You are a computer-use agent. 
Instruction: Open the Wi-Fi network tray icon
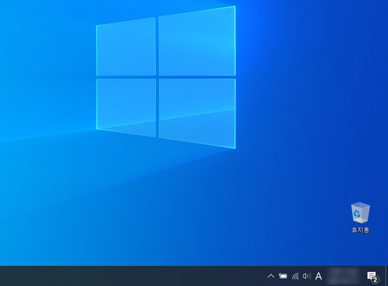tap(296, 276)
